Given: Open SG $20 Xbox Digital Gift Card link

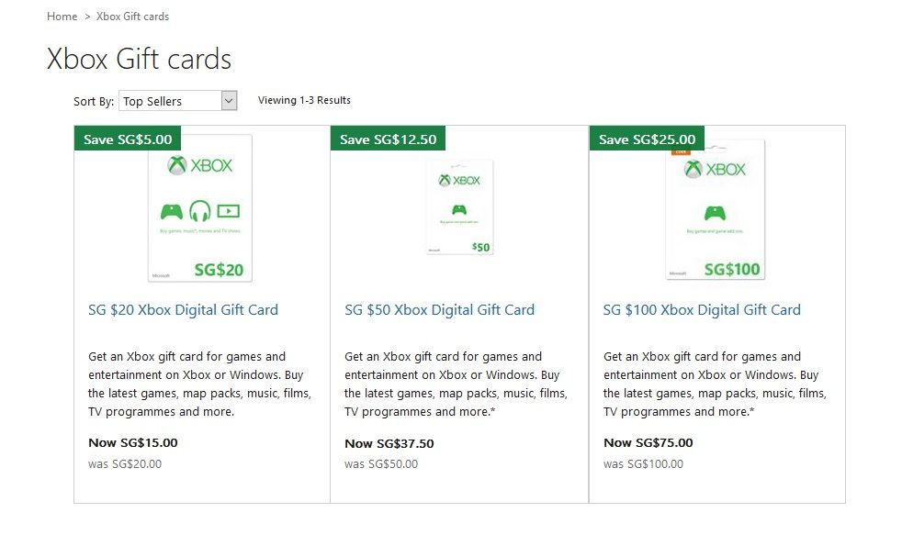Looking at the screenshot, I should click(x=183, y=310).
